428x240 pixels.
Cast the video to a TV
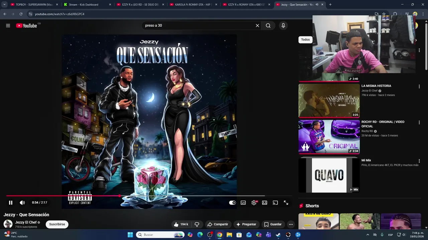(x=275, y=203)
